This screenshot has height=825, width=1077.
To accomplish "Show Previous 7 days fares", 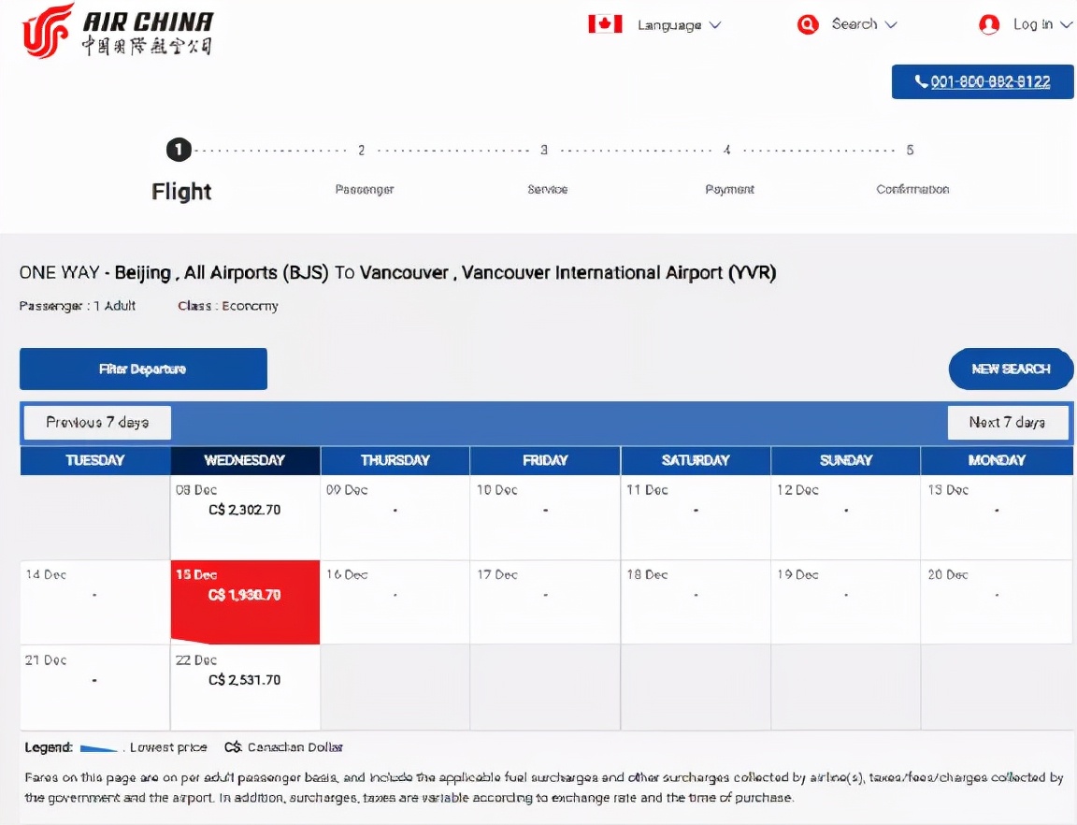I will point(97,422).
